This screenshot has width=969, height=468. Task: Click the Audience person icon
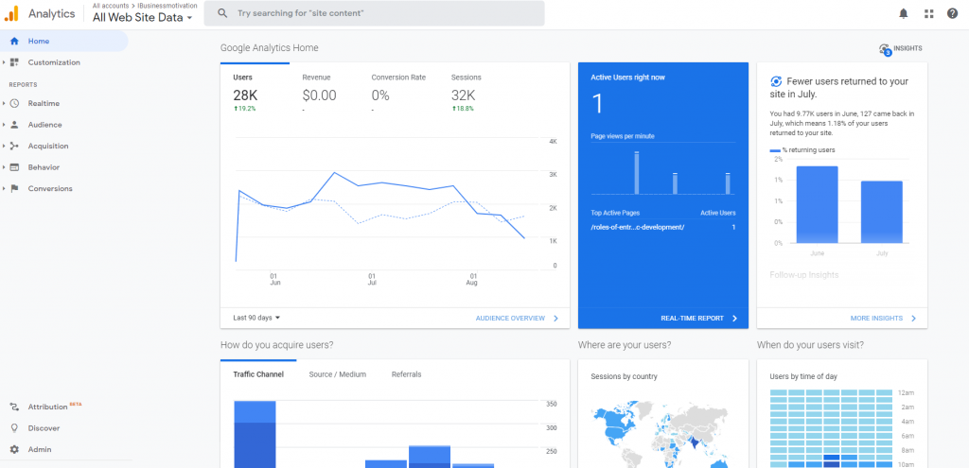click(15, 125)
